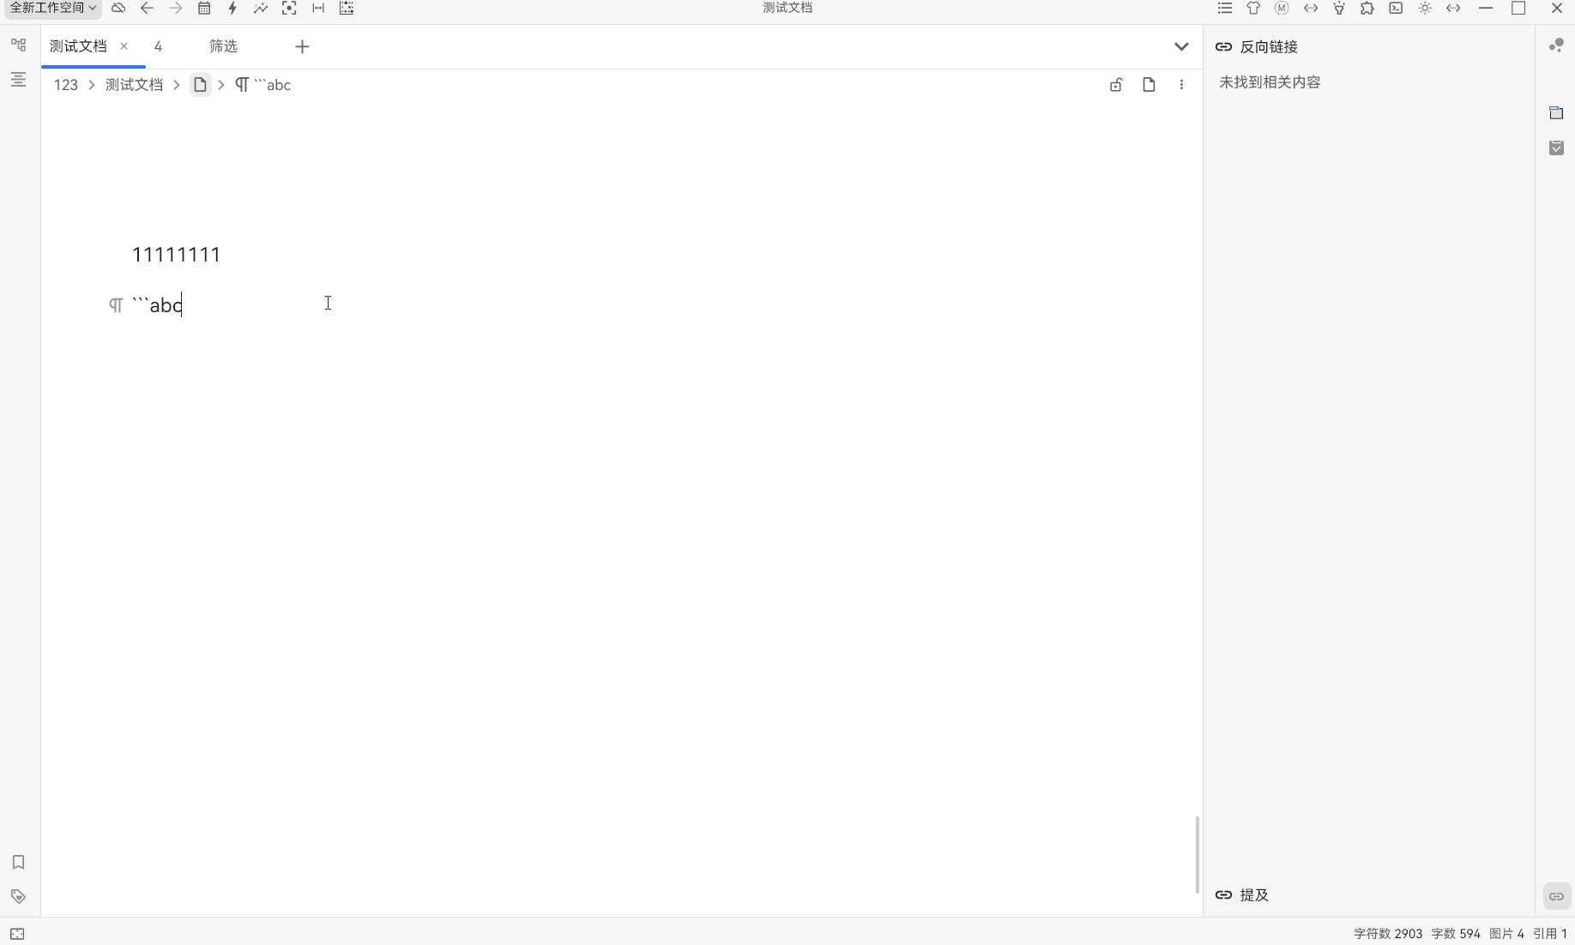The height and width of the screenshot is (945, 1575).
Task: Switch to the 测试文档 tab
Action: point(78,46)
